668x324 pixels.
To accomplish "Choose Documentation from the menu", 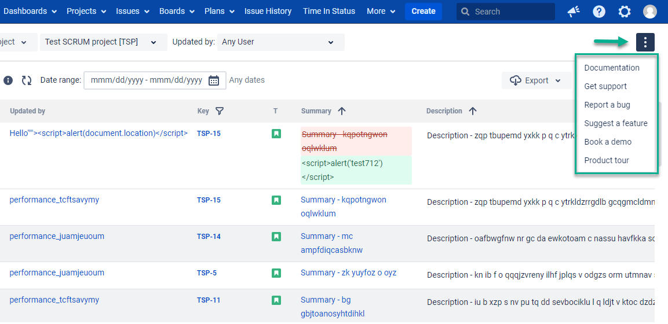I will click(611, 68).
